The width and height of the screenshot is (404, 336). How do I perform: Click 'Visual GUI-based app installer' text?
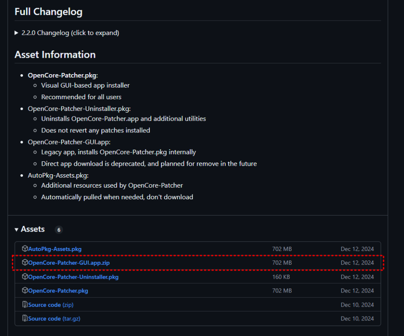pyautogui.click(x=85, y=85)
